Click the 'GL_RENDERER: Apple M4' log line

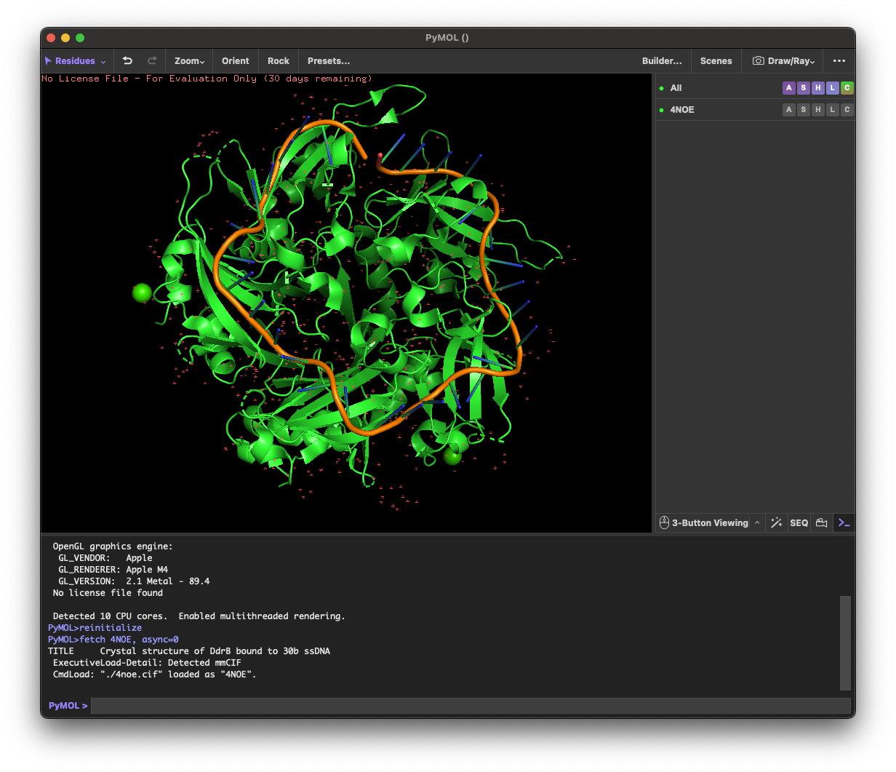113,570
